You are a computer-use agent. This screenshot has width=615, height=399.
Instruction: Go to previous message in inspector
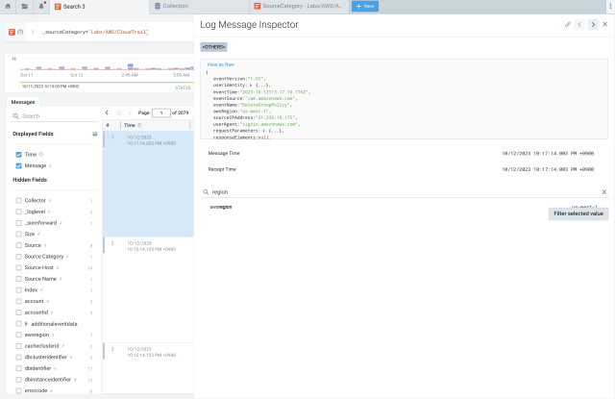579,25
